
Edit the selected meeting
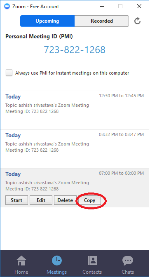41,200
